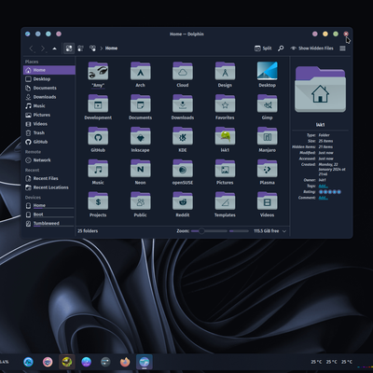This screenshot has width=373, height=373.
Task: Switch to Compact view mode
Action: click(x=80, y=48)
